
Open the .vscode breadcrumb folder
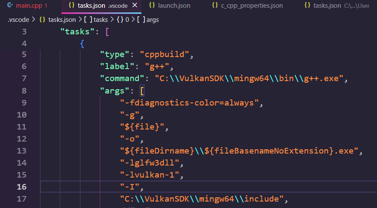[x=18, y=20]
